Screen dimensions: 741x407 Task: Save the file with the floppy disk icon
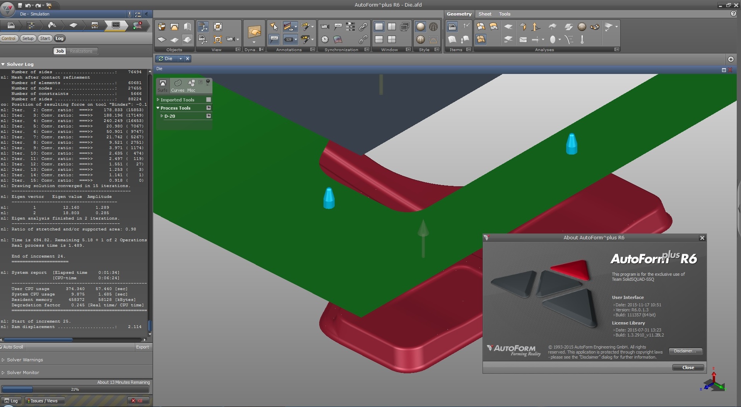point(20,5)
